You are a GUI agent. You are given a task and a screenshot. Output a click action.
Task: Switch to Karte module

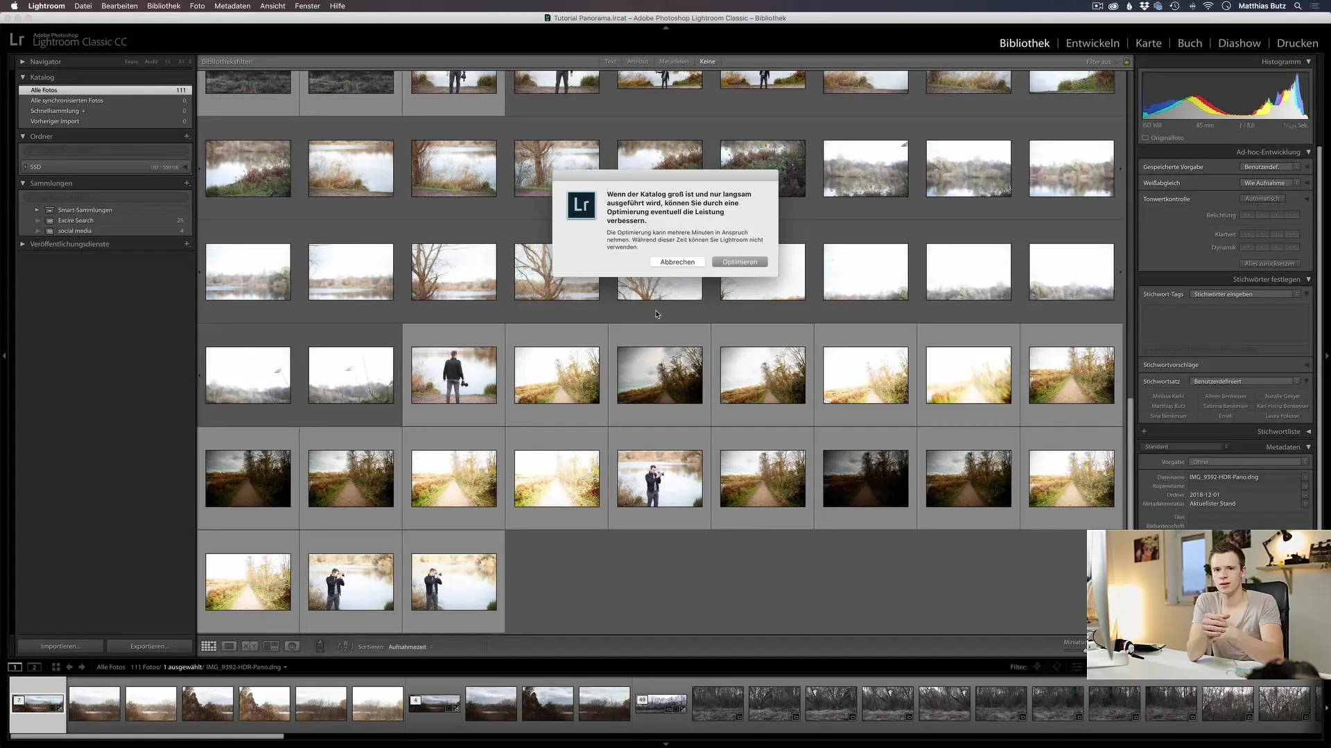[x=1149, y=43]
